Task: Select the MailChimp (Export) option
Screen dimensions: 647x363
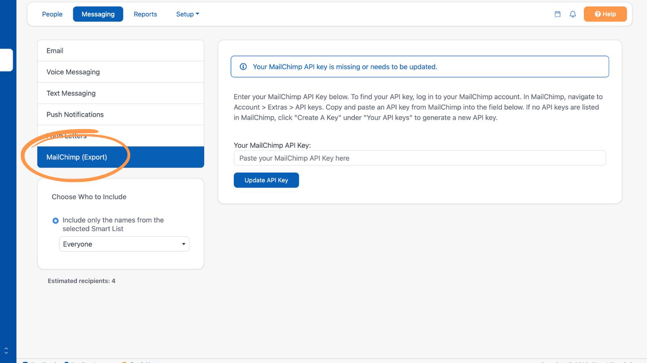Action: point(121,157)
